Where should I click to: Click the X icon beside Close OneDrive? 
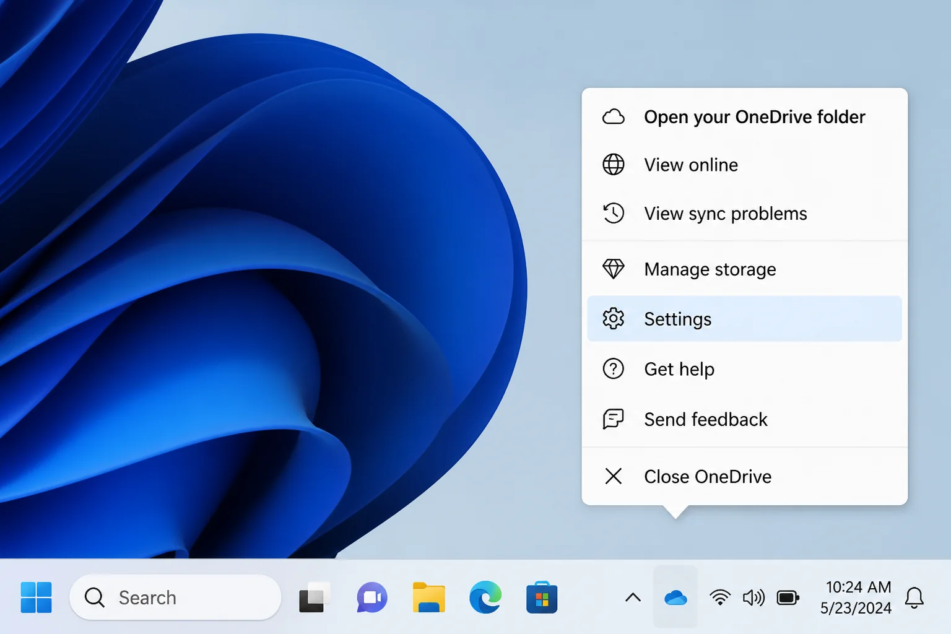614,476
